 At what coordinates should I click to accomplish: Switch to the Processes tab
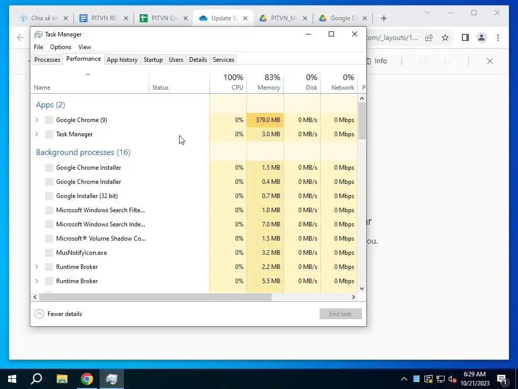click(x=47, y=60)
